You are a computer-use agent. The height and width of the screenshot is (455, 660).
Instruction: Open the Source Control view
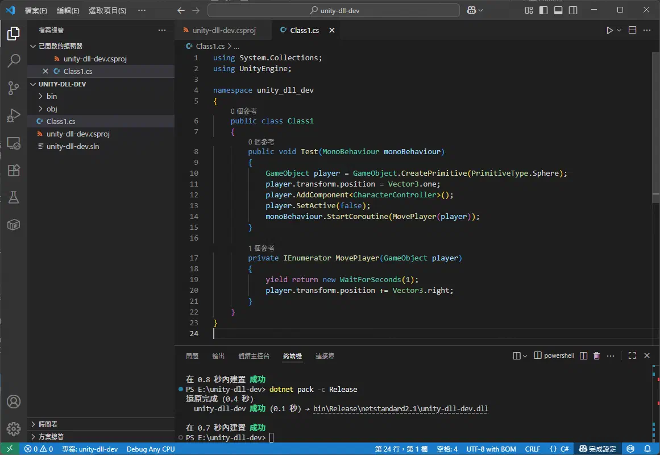click(14, 88)
